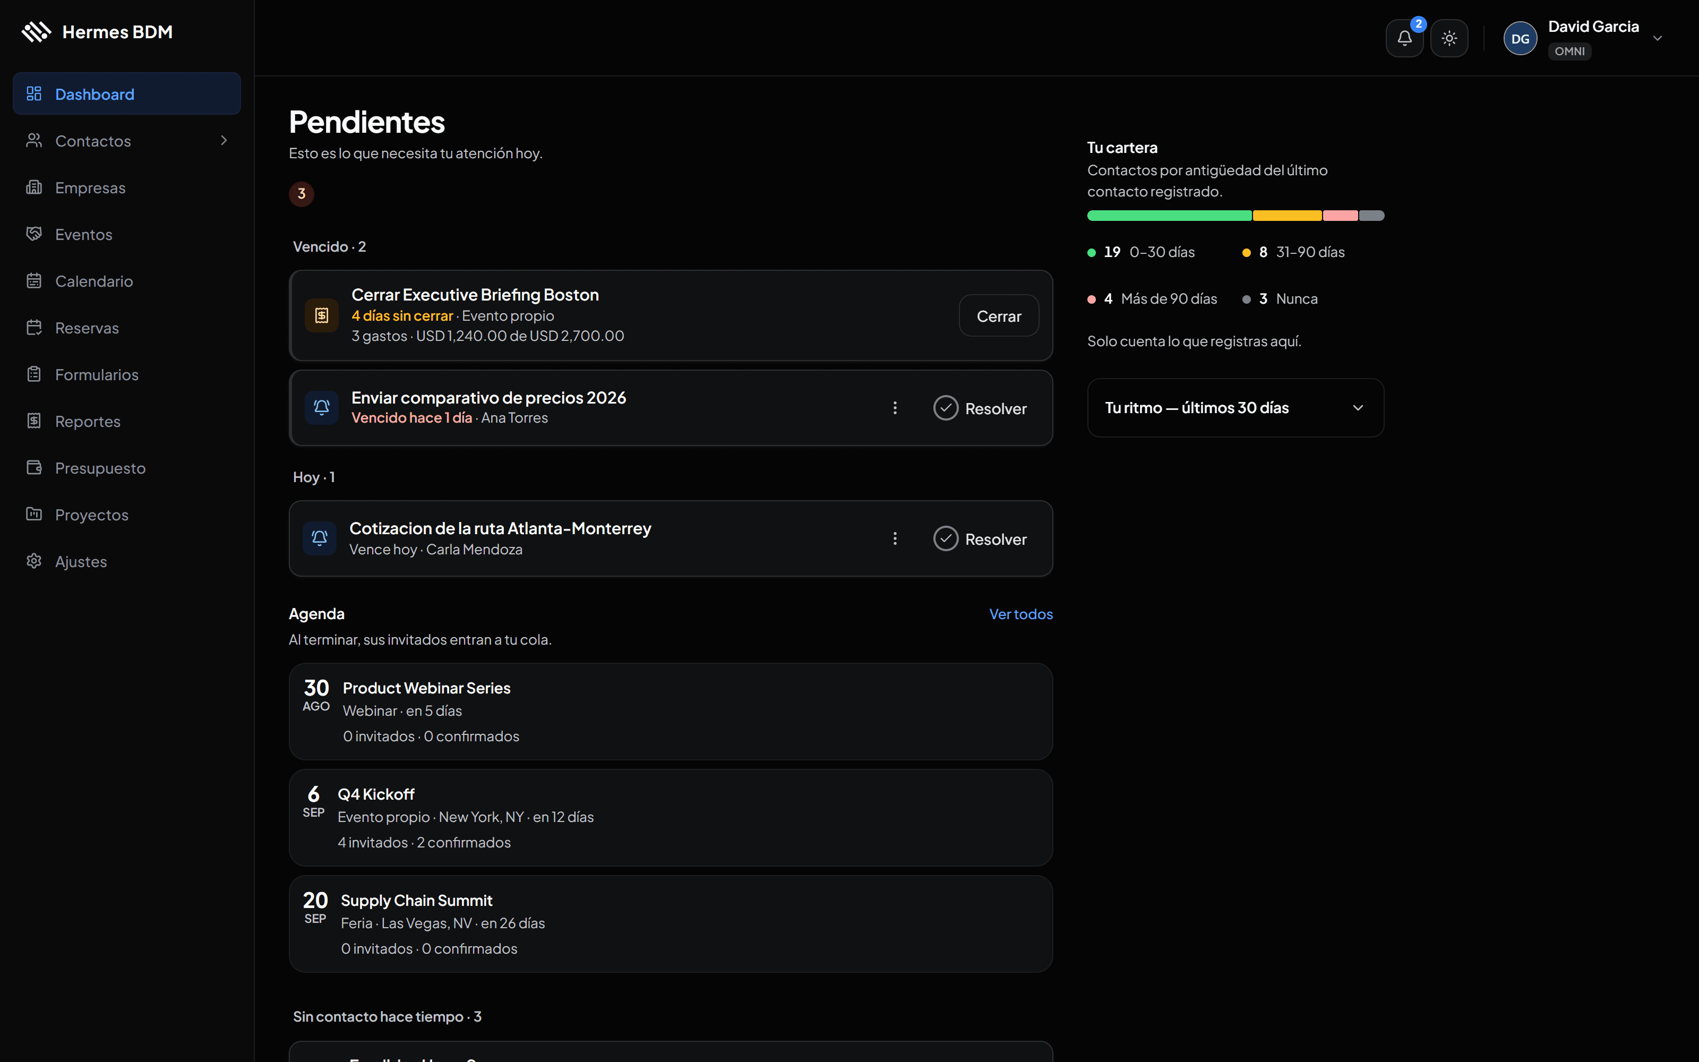Click the Empresas building icon

click(33, 187)
